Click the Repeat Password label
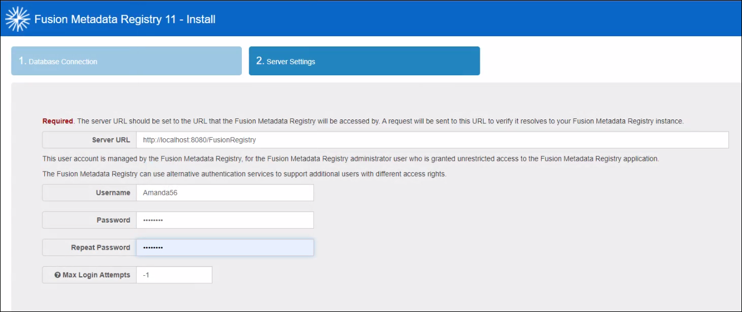This screenshot has width=742, height=312. (100, 247)
